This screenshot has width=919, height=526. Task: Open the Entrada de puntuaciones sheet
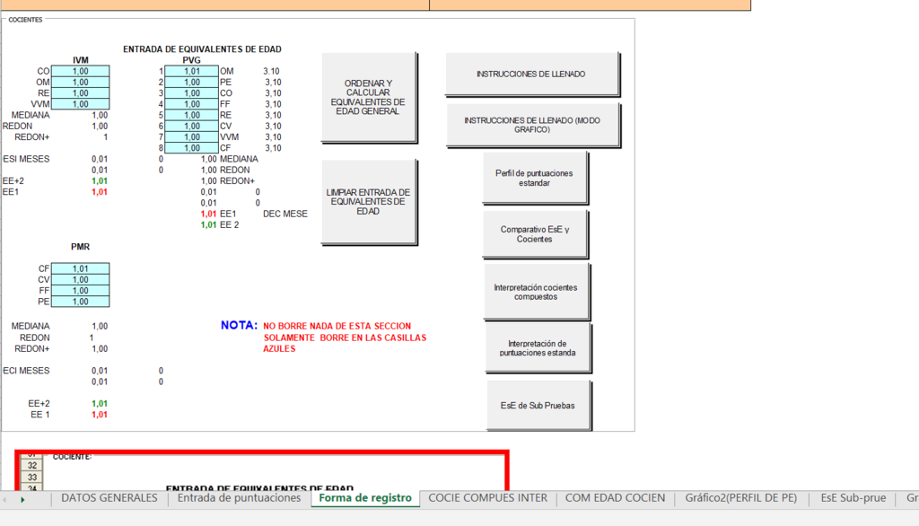[x=241, y=497]
